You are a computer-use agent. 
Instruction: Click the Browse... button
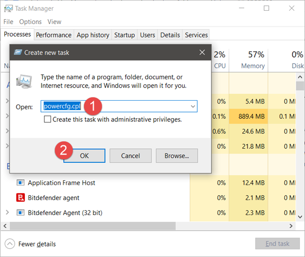177,156
